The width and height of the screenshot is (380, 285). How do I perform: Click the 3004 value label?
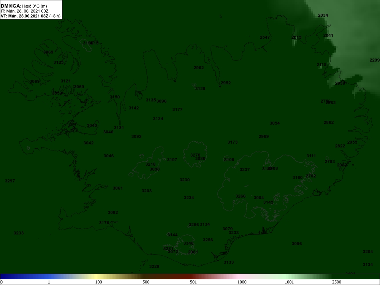[x=258, y=198]
